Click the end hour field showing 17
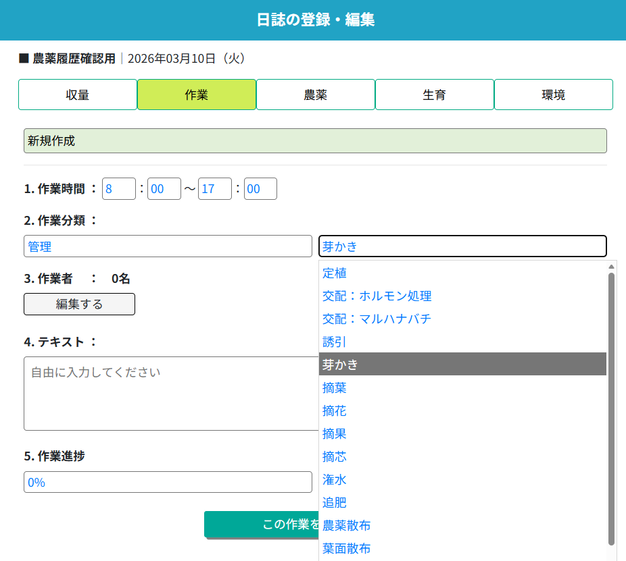 215,188
